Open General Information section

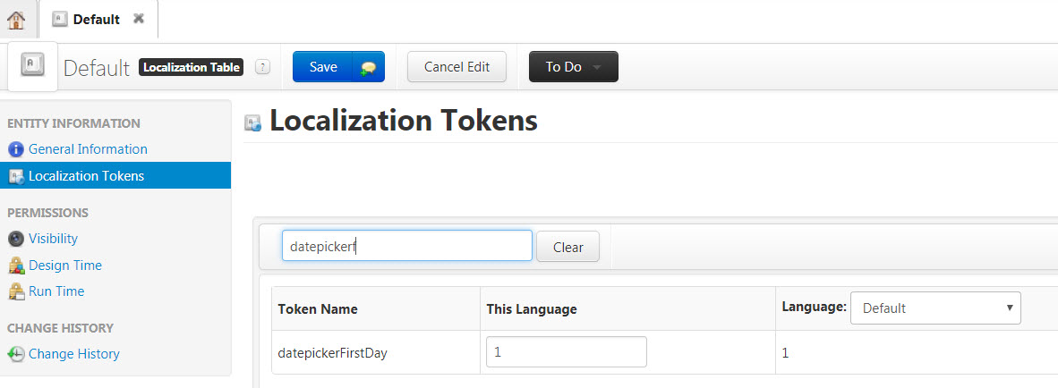coord(88,149)
